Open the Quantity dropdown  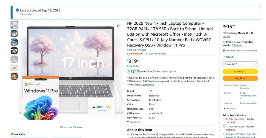(x=240, y=64)
